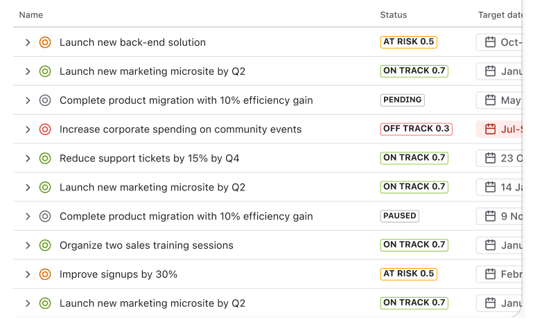The image size is (533, 320).
Task: Click the red goal icon for community events
Action: point(45,130)
